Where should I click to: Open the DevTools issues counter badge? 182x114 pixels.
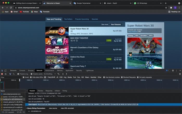coord(167,71)
